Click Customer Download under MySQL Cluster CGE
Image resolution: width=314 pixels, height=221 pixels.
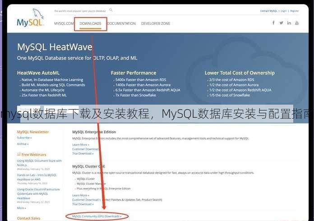[x=86, y=200]
